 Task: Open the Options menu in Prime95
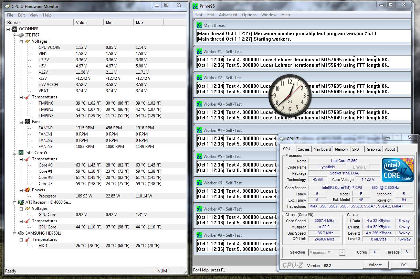tap(249, 15)
